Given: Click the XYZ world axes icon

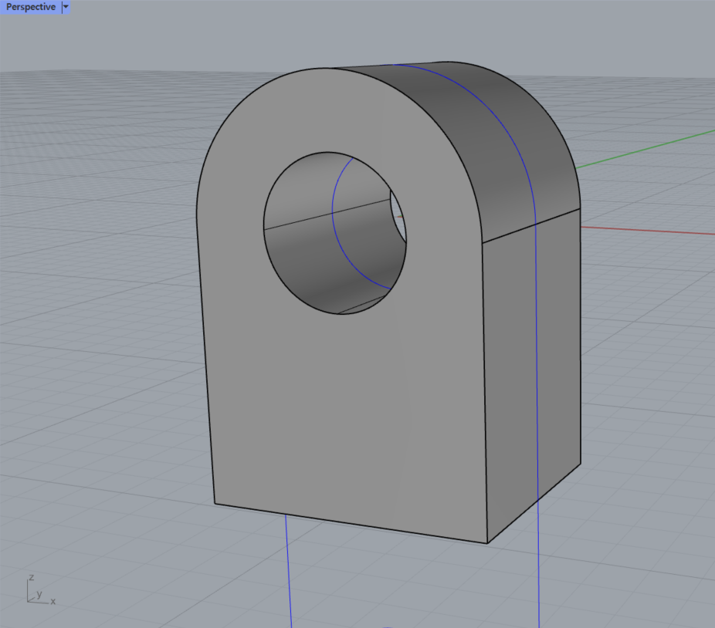Looking at the screenshot, I should (41, 590).
